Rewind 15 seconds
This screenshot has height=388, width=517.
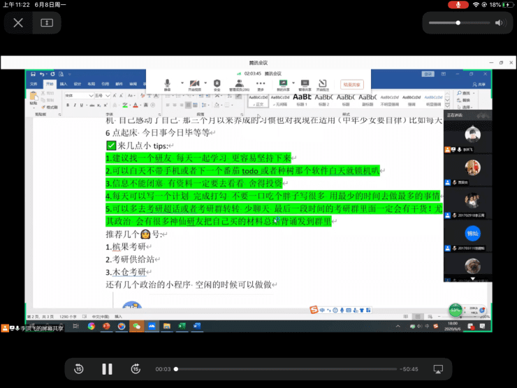(x=79, y=368)
